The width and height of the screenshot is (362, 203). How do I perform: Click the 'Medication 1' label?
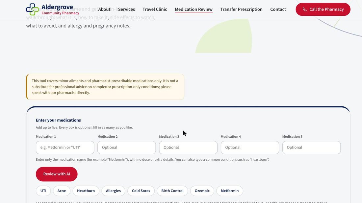coord(46,137)
